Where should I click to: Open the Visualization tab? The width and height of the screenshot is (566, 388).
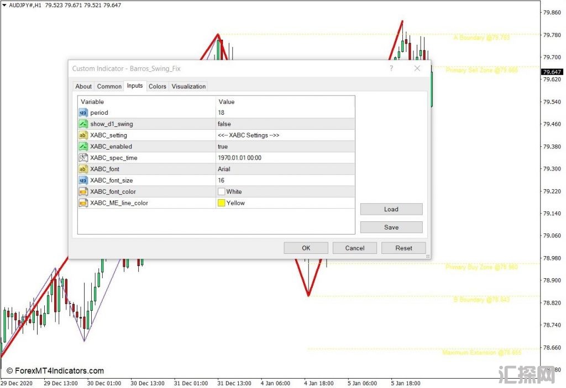[188, 86]
